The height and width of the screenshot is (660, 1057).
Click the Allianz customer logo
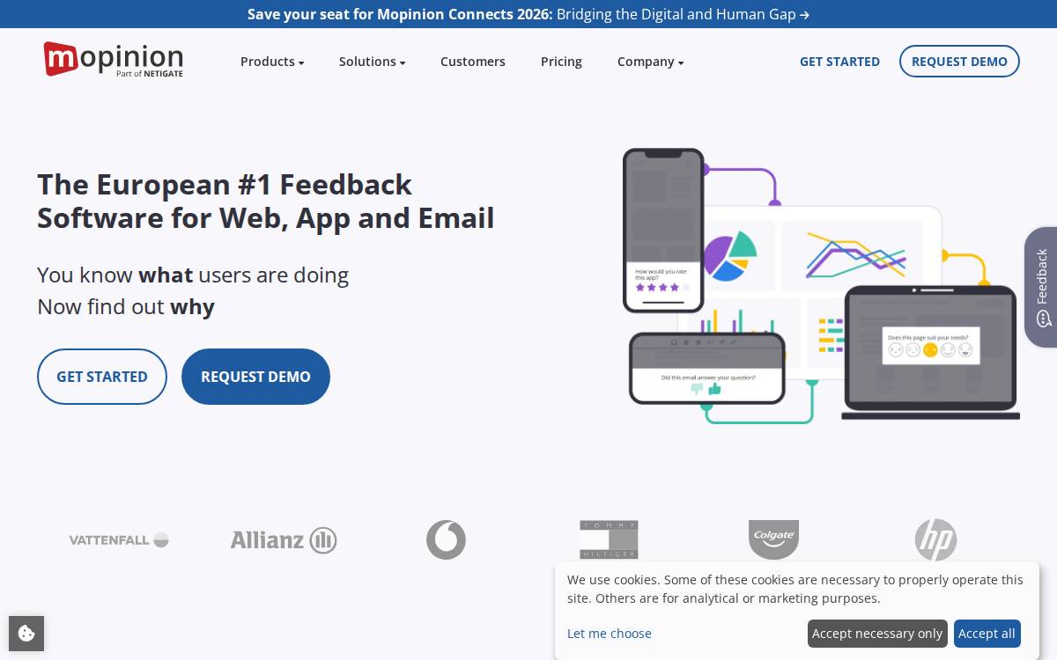click(x=284, y=539)
